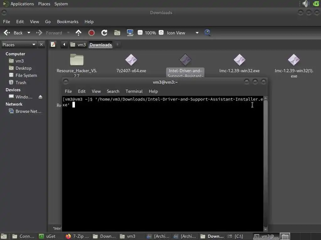Click the green uGet tray icon
321x240 pixels.
(316, 4)
